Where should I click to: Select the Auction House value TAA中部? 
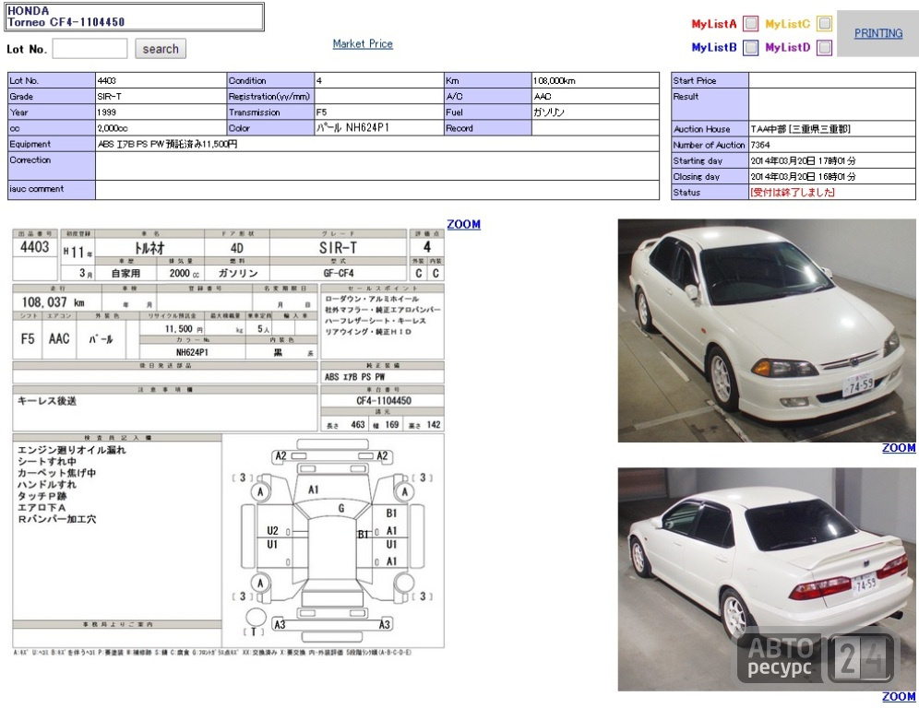pos(800,129)
